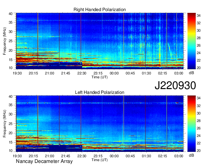Click the "Nancay Decameter Array" caption
204x165 pixels.
click(x=44, y=161)
